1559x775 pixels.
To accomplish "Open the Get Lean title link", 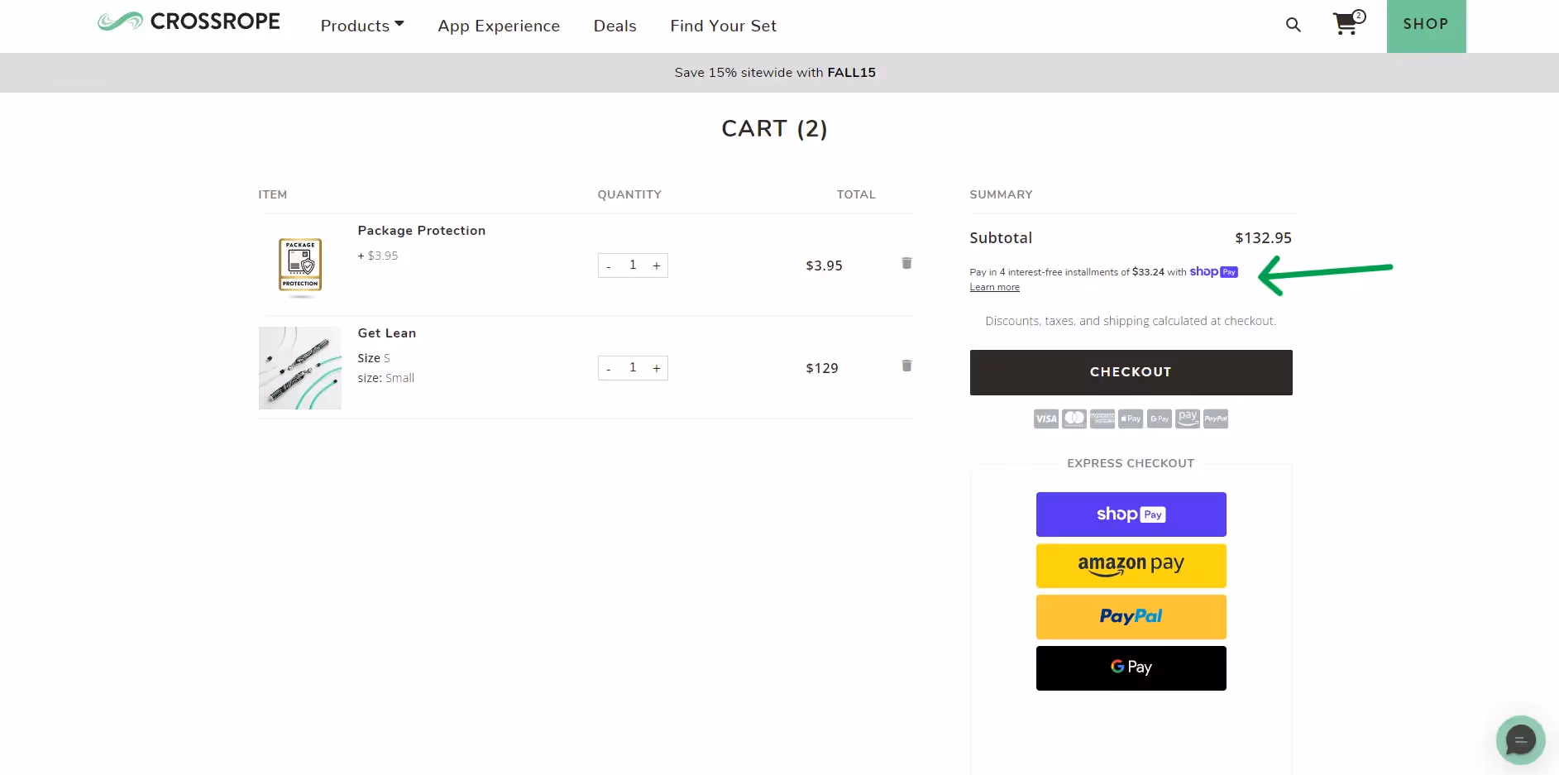I will pyautogui.click(x=387, y=333).
